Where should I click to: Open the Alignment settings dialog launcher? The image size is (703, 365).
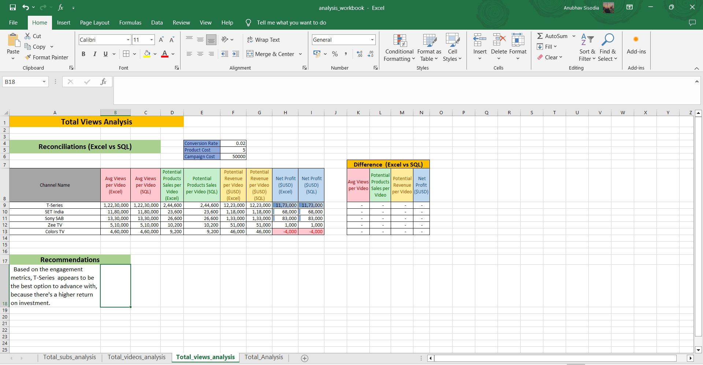(304, 68)
